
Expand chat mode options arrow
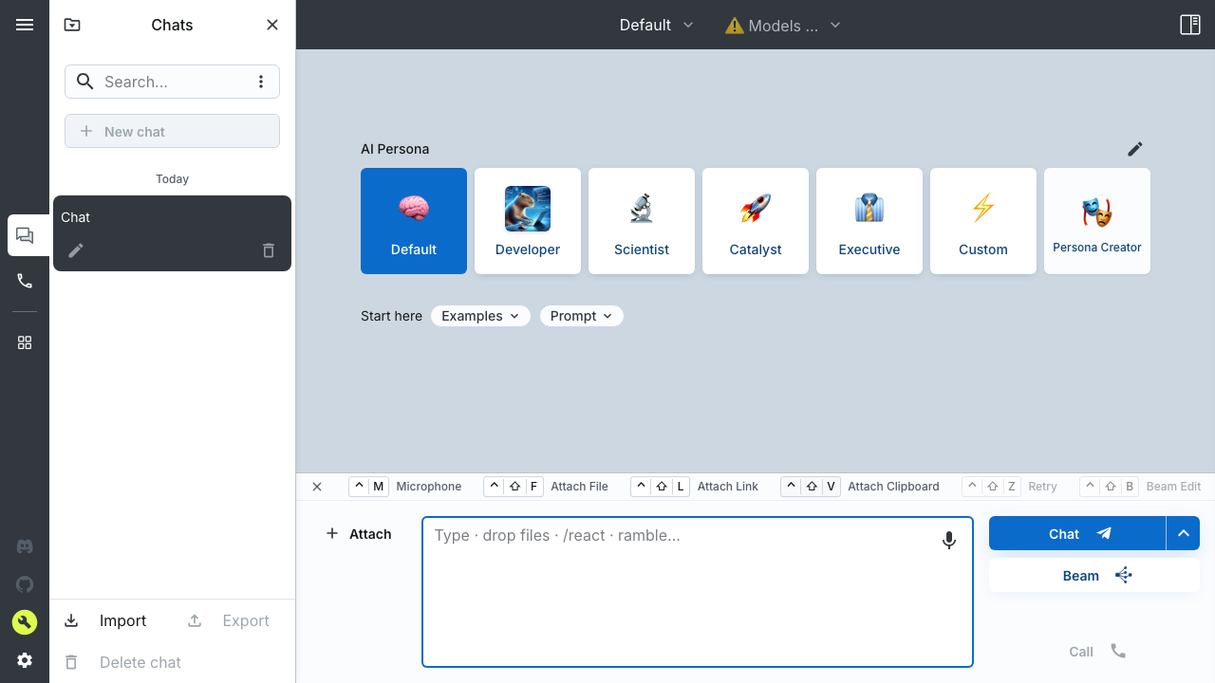point(1184,533)
